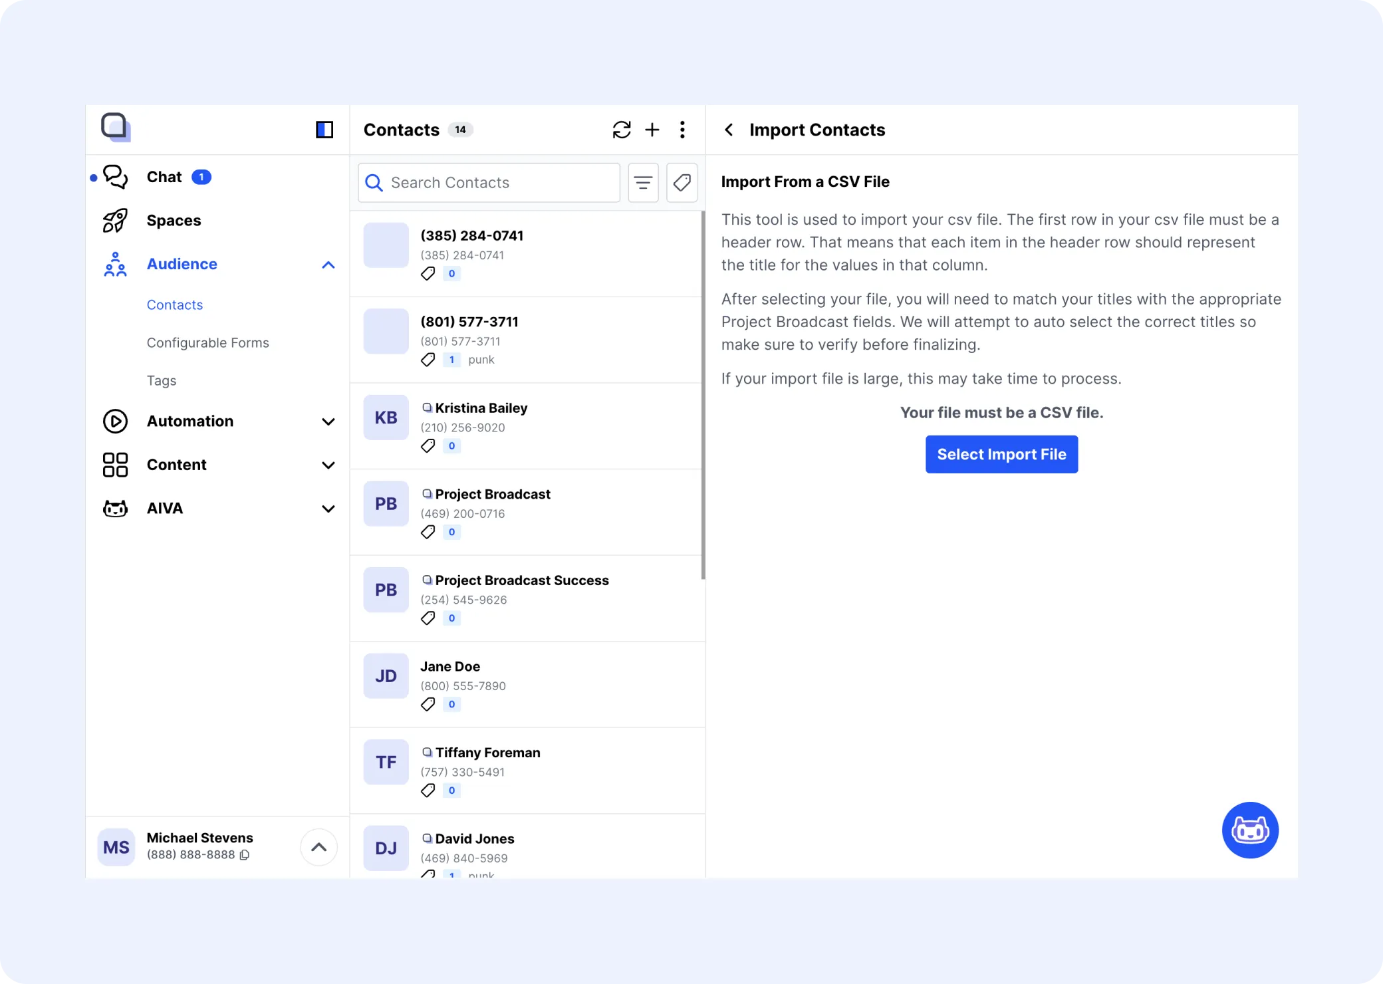Select Tags under Audience
The width and height of the screenshot is (1383, 984).
162,380
